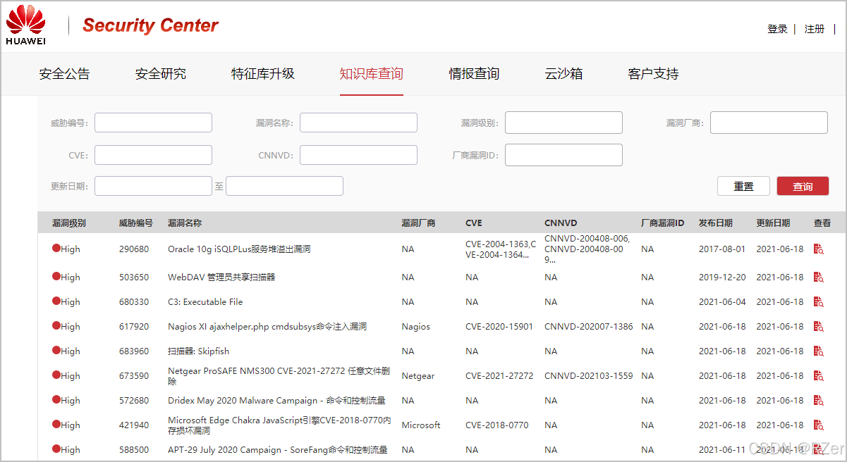
Task: Go to 情报查询 tab
Action: click(x=474, y=74)
